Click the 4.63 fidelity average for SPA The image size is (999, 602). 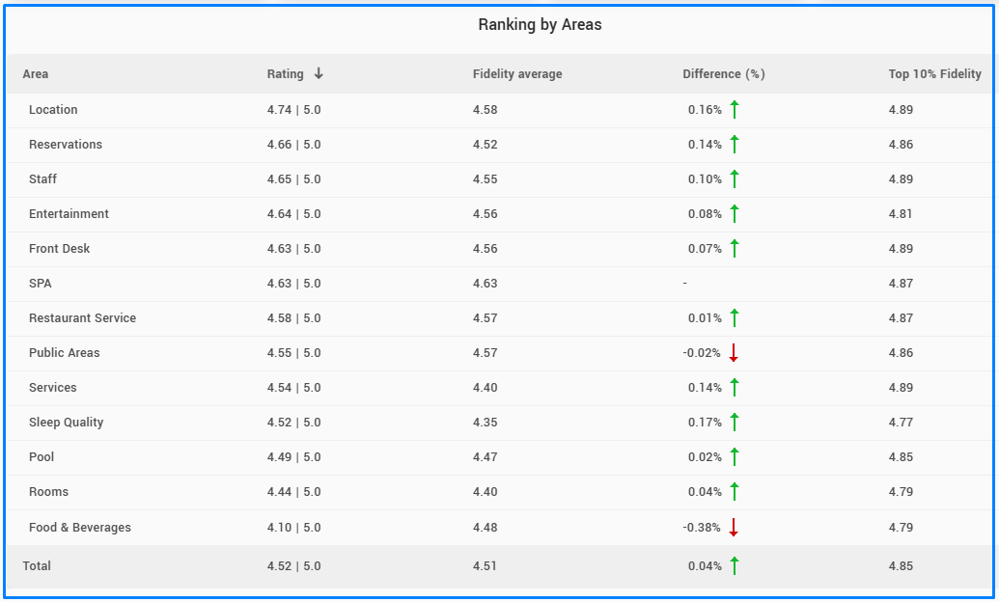click(485, 284)
